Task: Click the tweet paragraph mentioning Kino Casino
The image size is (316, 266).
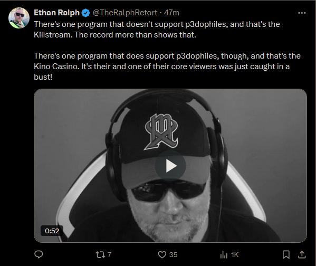Action: (x=167, y=66)
